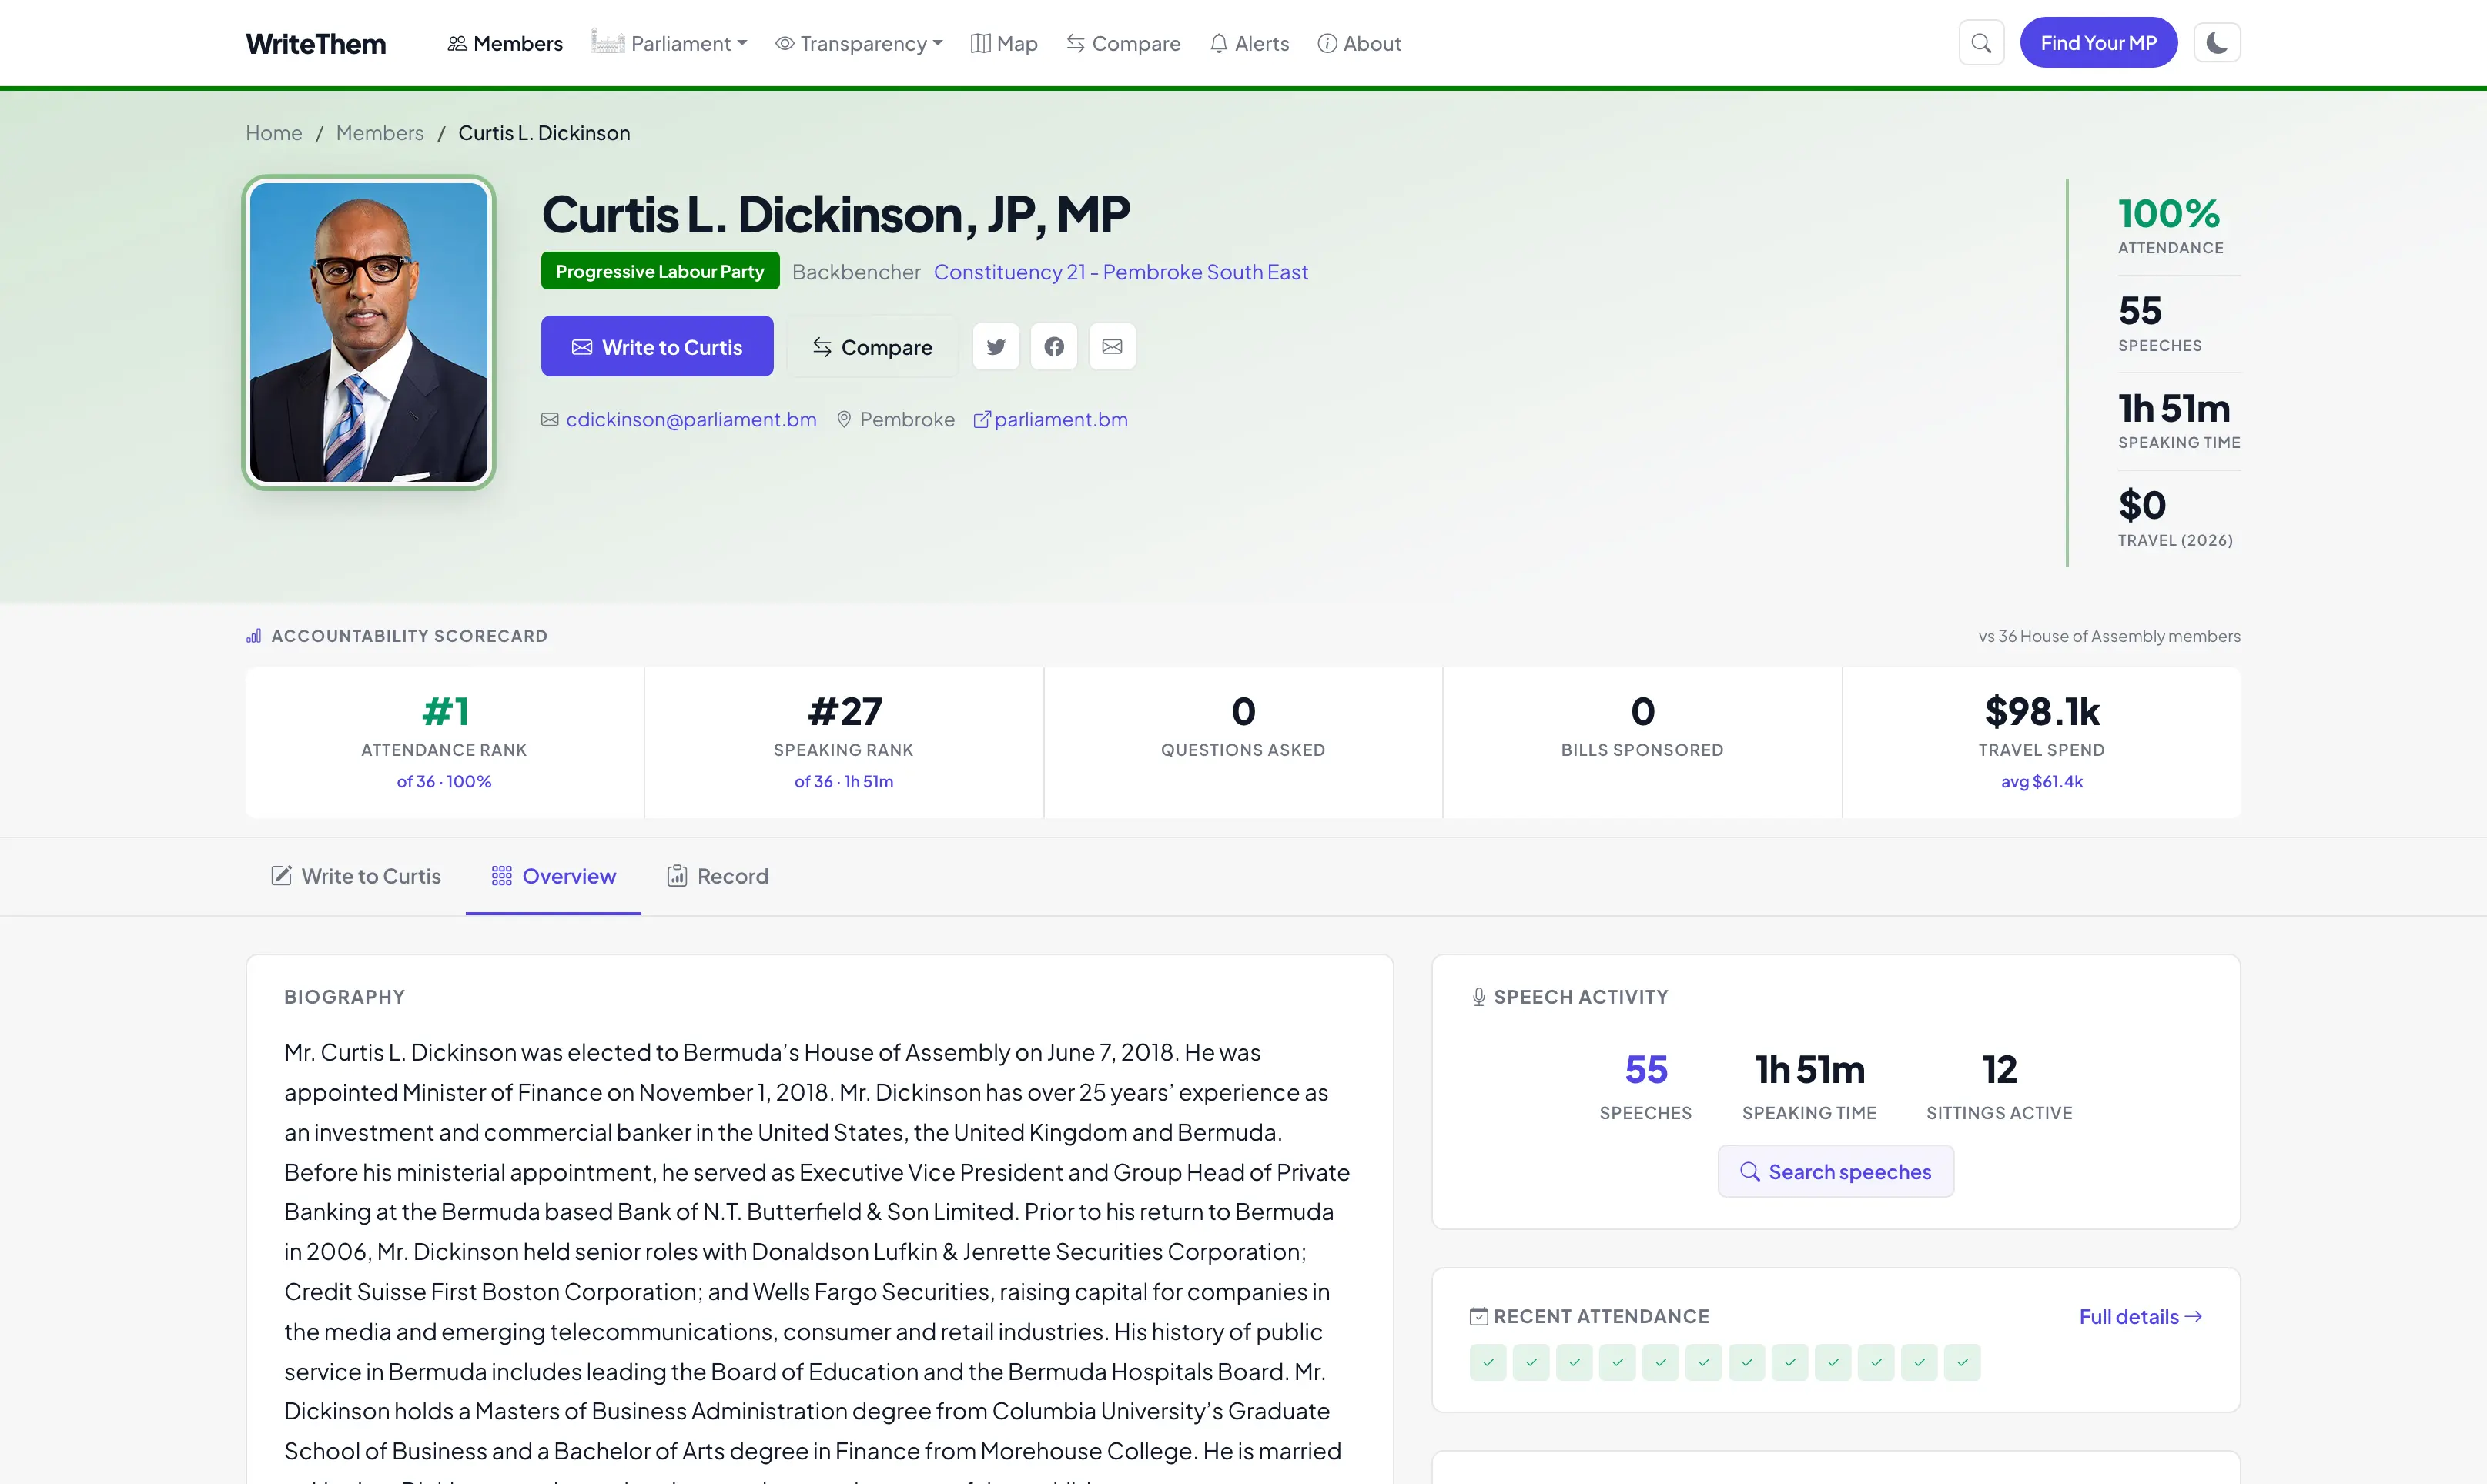Open the About nav item
This screenshot has height=1484, width=2487.
(1358, 44)
